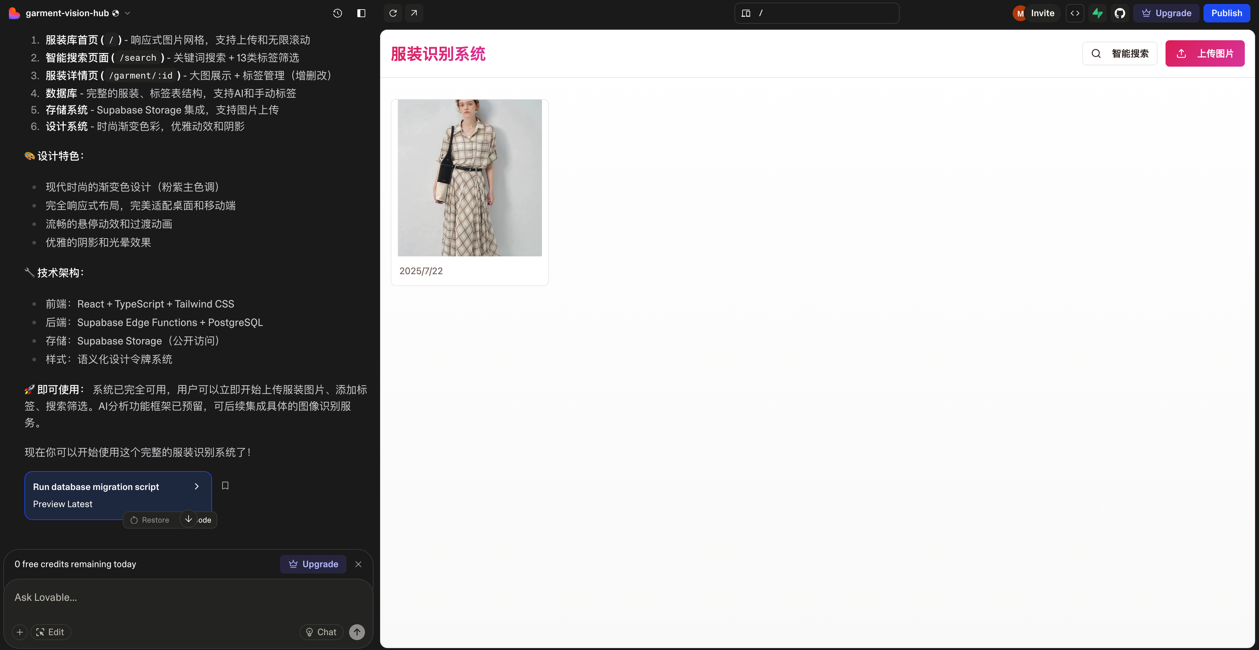
Task: Click the bookmark icon beside migration card
Action: click(x=225, y=485)
